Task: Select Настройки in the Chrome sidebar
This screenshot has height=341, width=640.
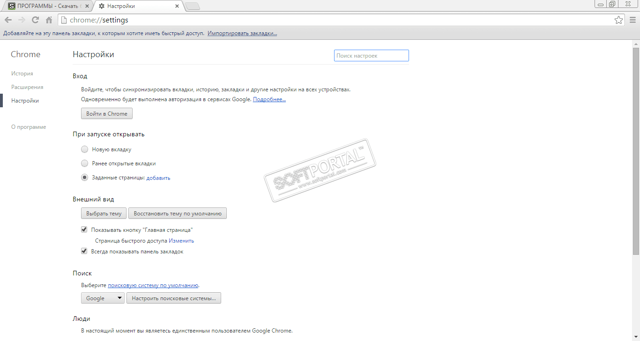Action: click(25, 101)
